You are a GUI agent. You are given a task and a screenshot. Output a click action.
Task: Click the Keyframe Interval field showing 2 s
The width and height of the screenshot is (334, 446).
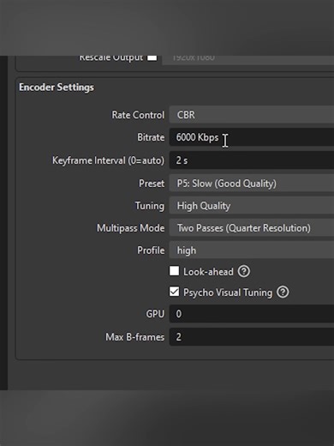coord(252,160)
